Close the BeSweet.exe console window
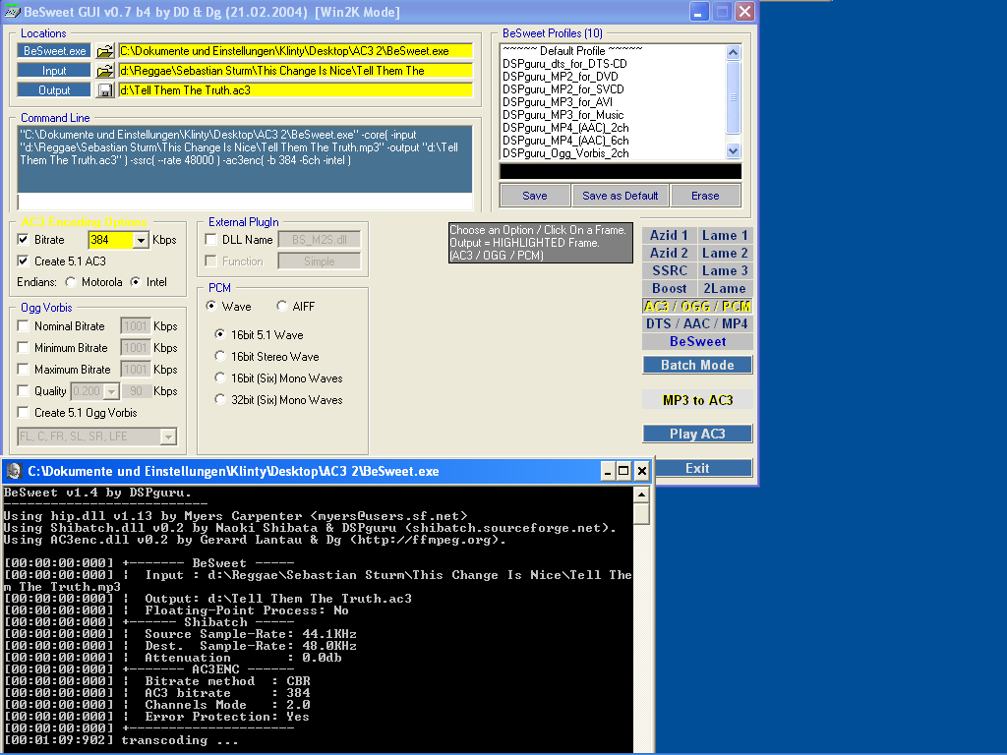Viewport: 1007px width, 755px height. (x=641, y=472)
